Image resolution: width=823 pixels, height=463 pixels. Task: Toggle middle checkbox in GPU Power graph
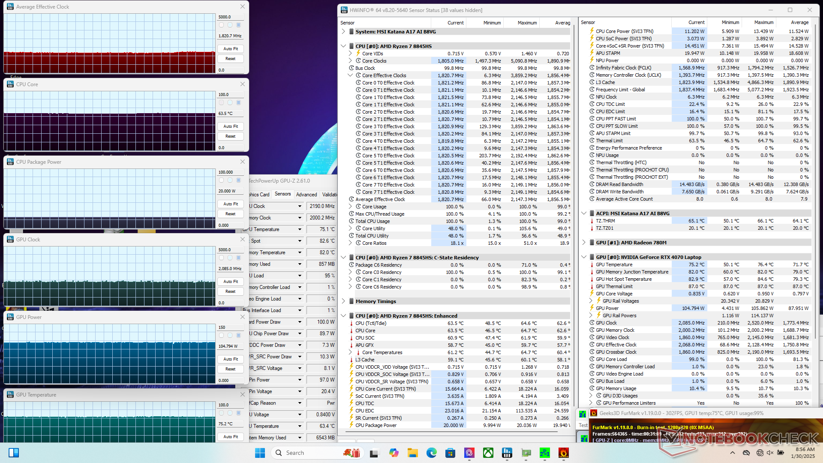[230, 336]
